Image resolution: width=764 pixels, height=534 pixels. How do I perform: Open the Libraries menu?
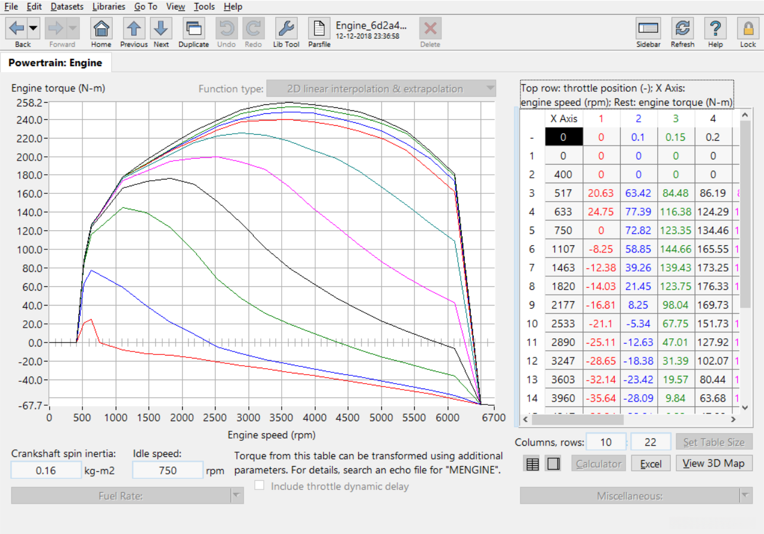[x=109, y=7]
